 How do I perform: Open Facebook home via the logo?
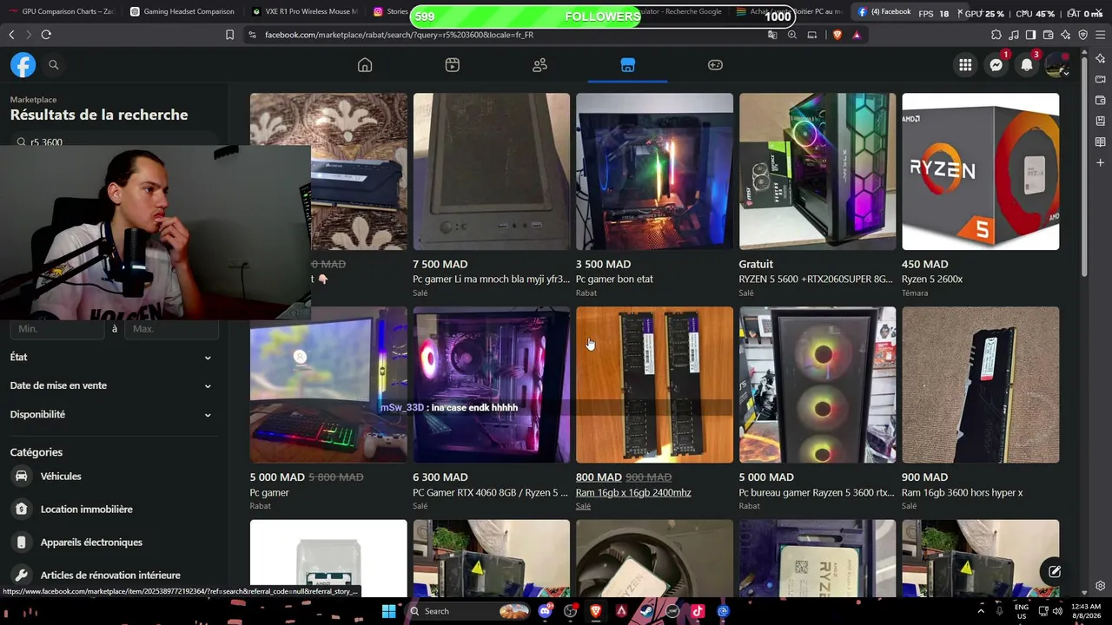(x=23, y=65)
